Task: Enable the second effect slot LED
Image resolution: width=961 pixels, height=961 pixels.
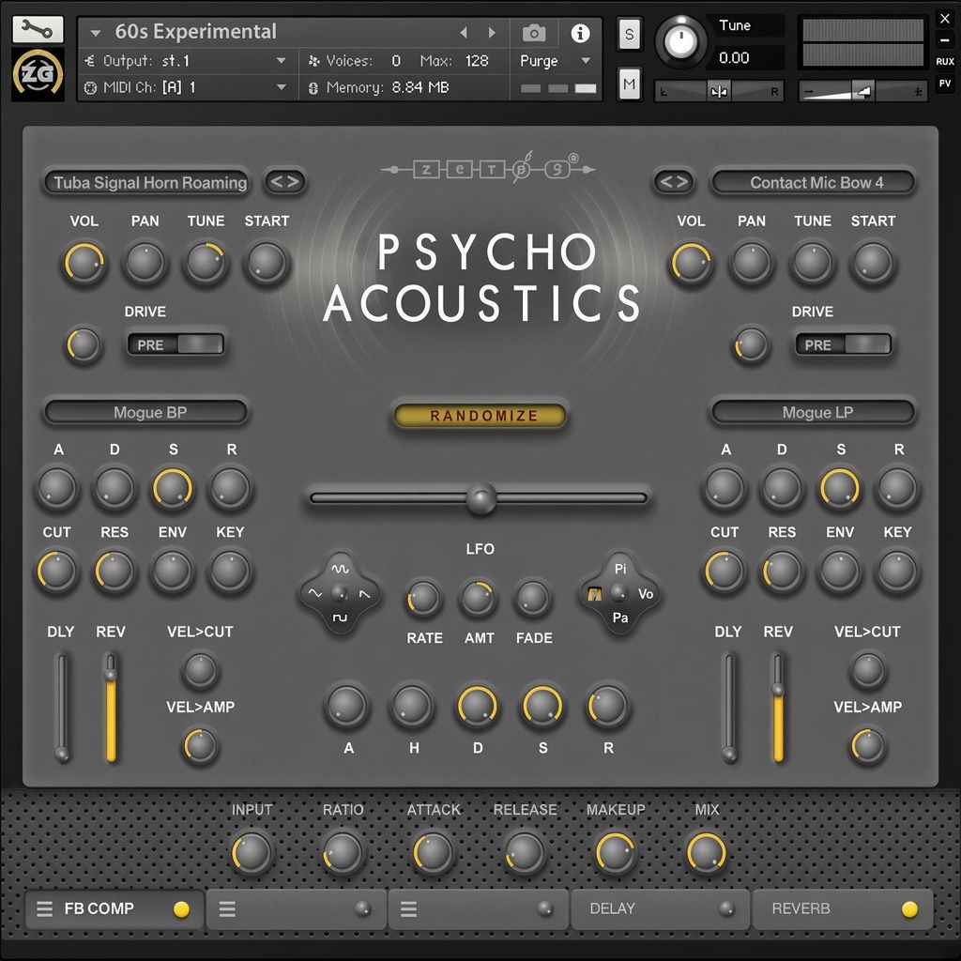Action: (x=363, y=908)
